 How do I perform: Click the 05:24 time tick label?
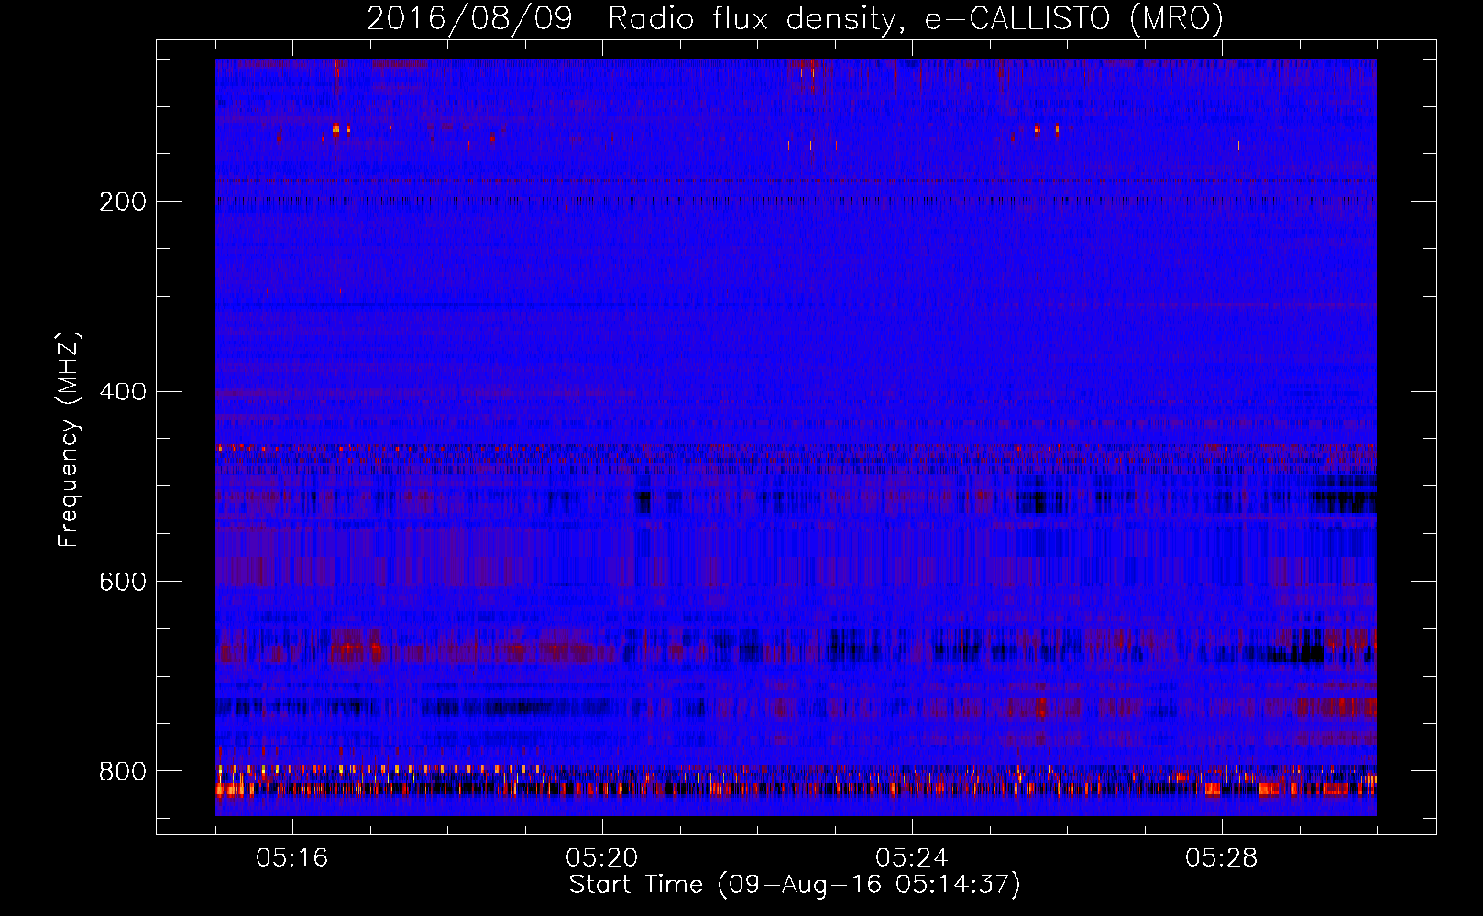coord(912,858)
